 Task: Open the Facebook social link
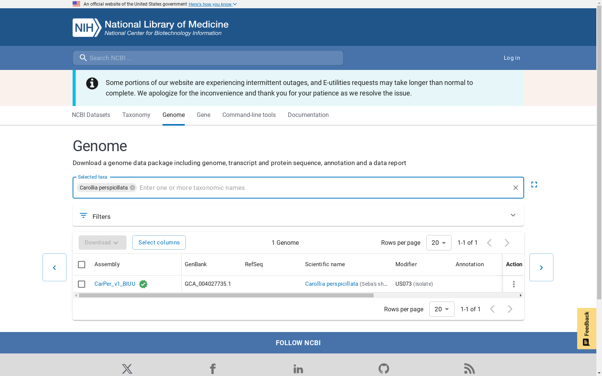point(213,369)
